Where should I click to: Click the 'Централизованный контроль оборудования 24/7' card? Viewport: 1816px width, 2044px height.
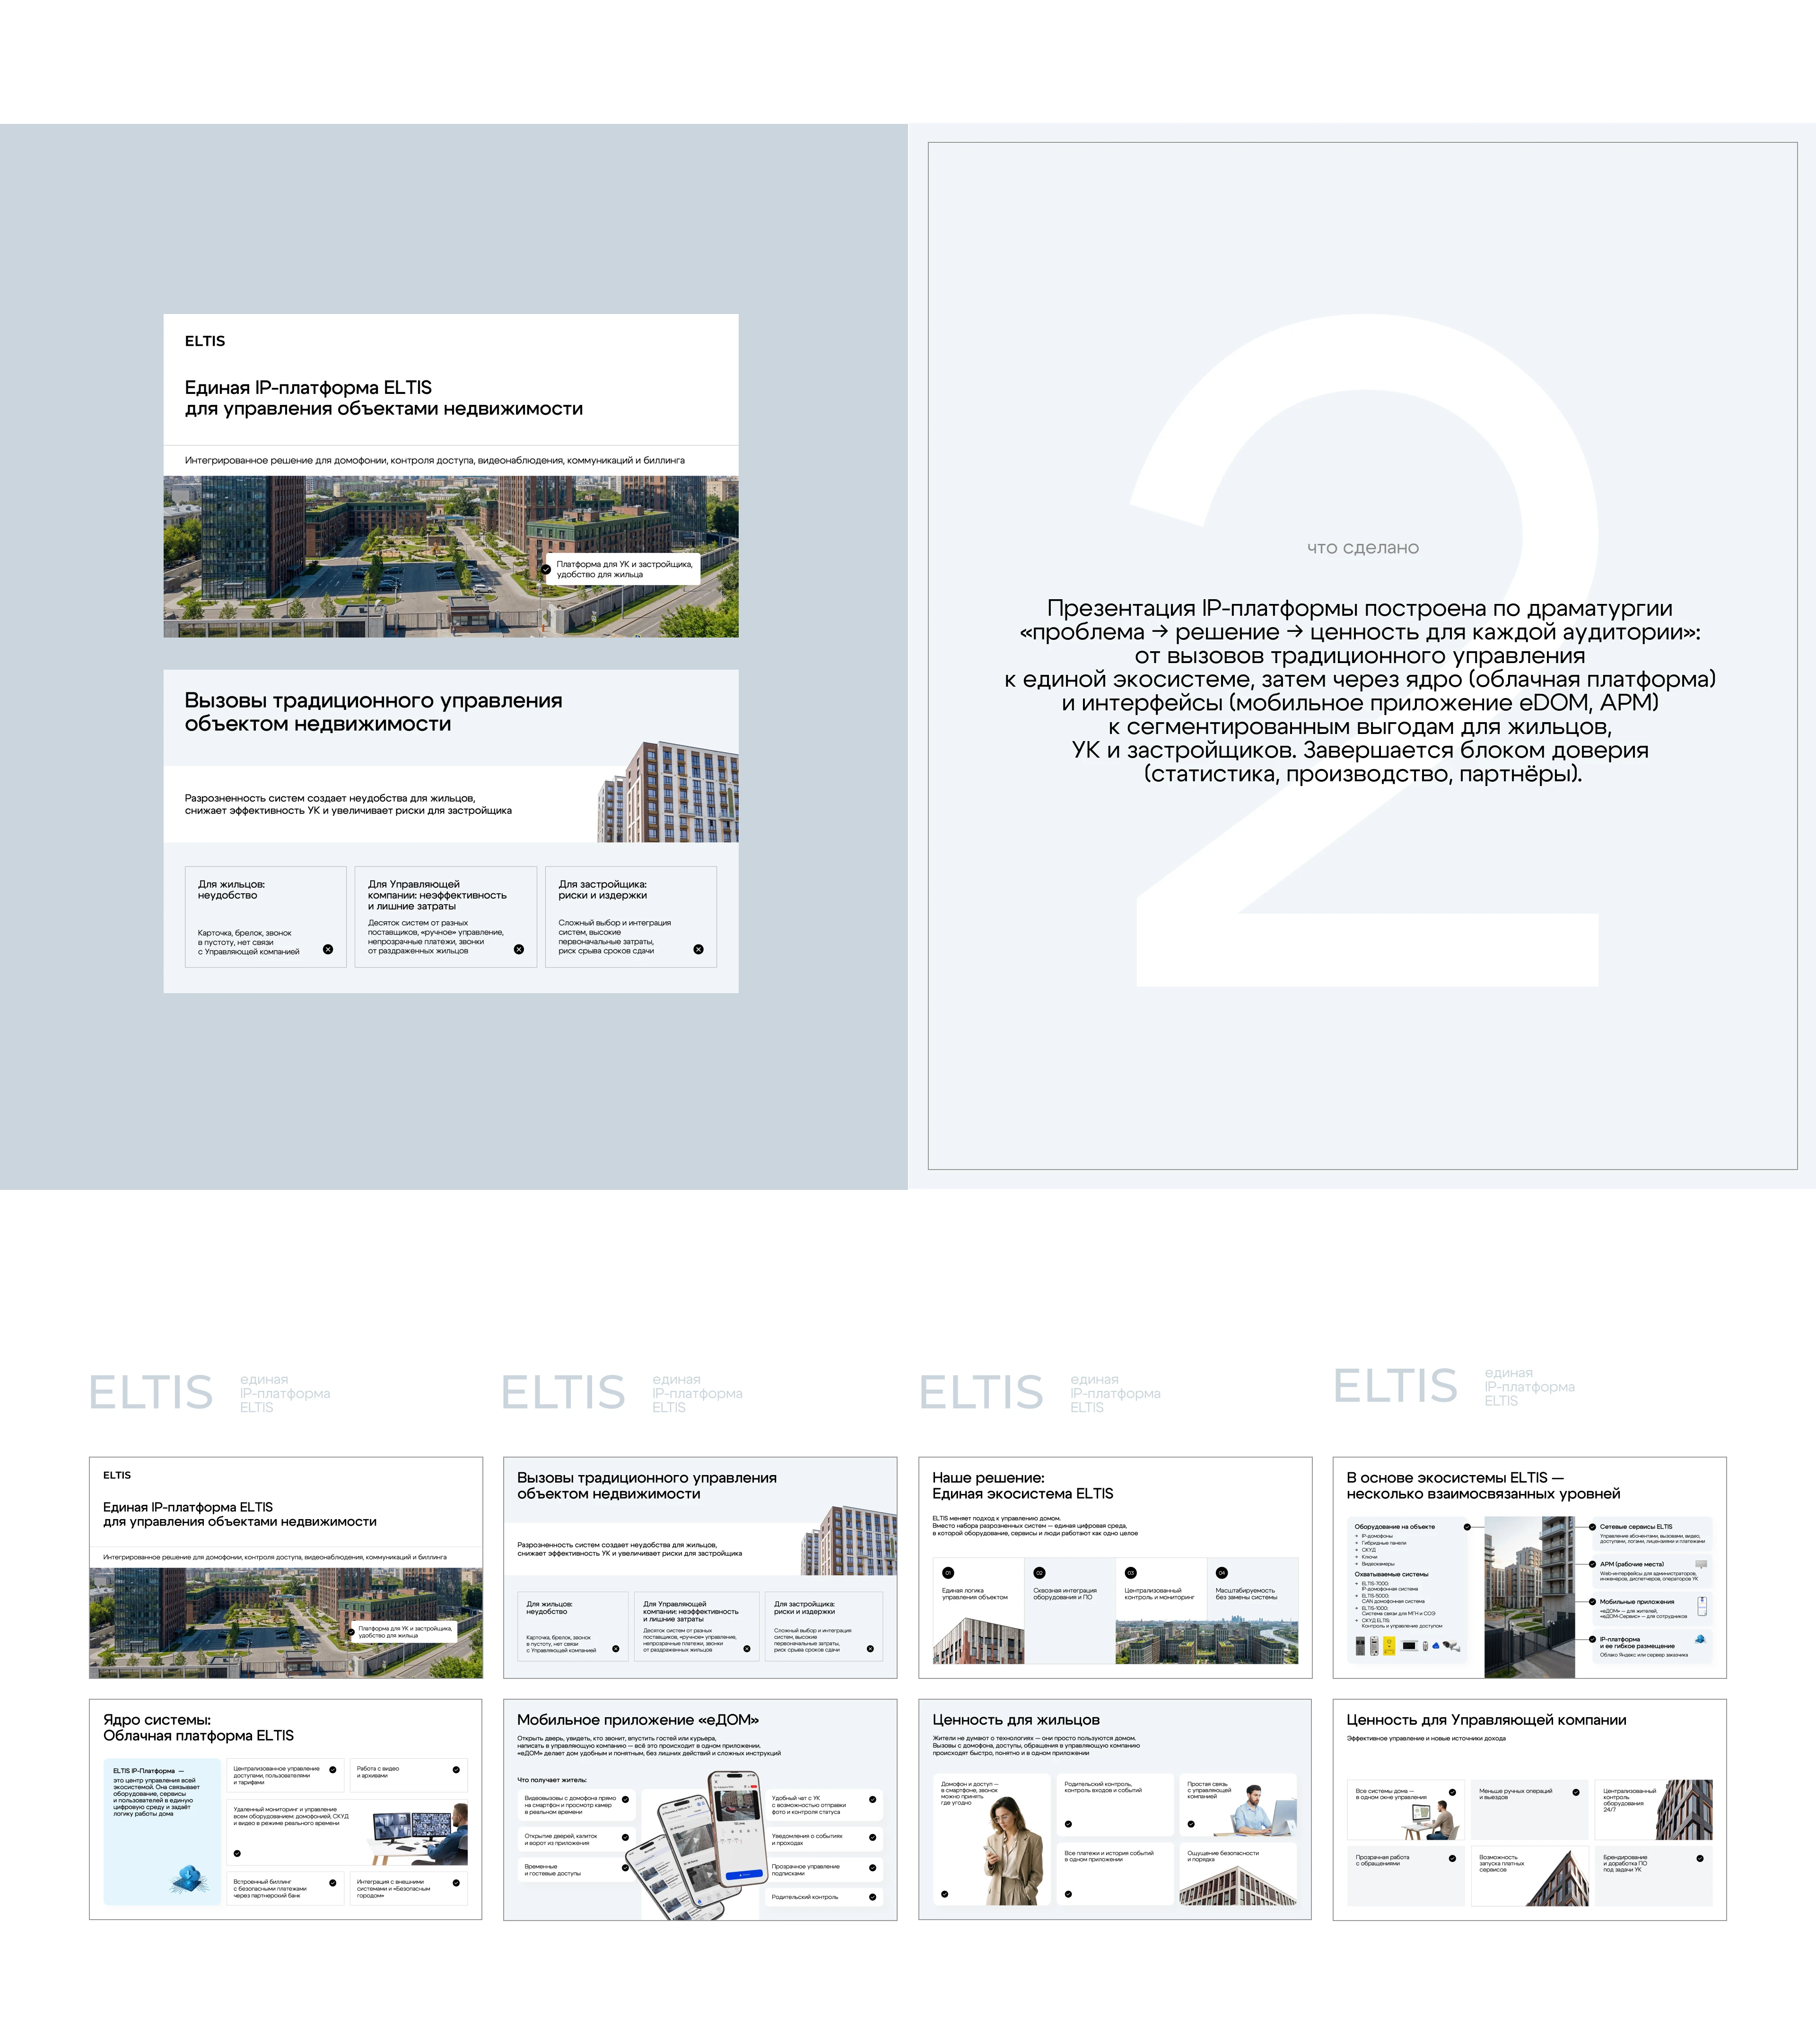coord(1654,1809)
